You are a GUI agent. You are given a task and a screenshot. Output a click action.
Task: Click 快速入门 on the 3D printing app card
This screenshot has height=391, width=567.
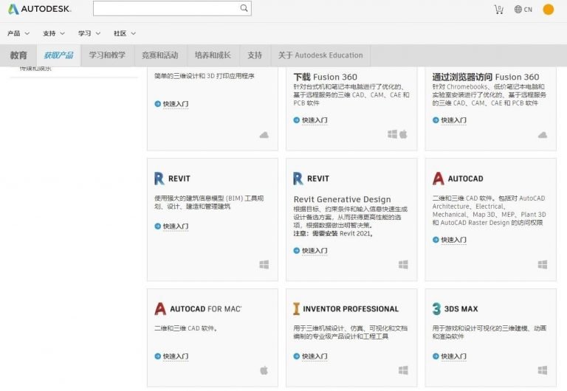tap(176, 104)
